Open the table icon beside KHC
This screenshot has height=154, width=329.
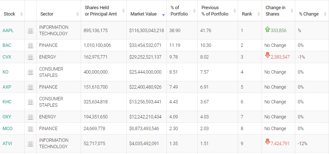[x=30, y=102]
